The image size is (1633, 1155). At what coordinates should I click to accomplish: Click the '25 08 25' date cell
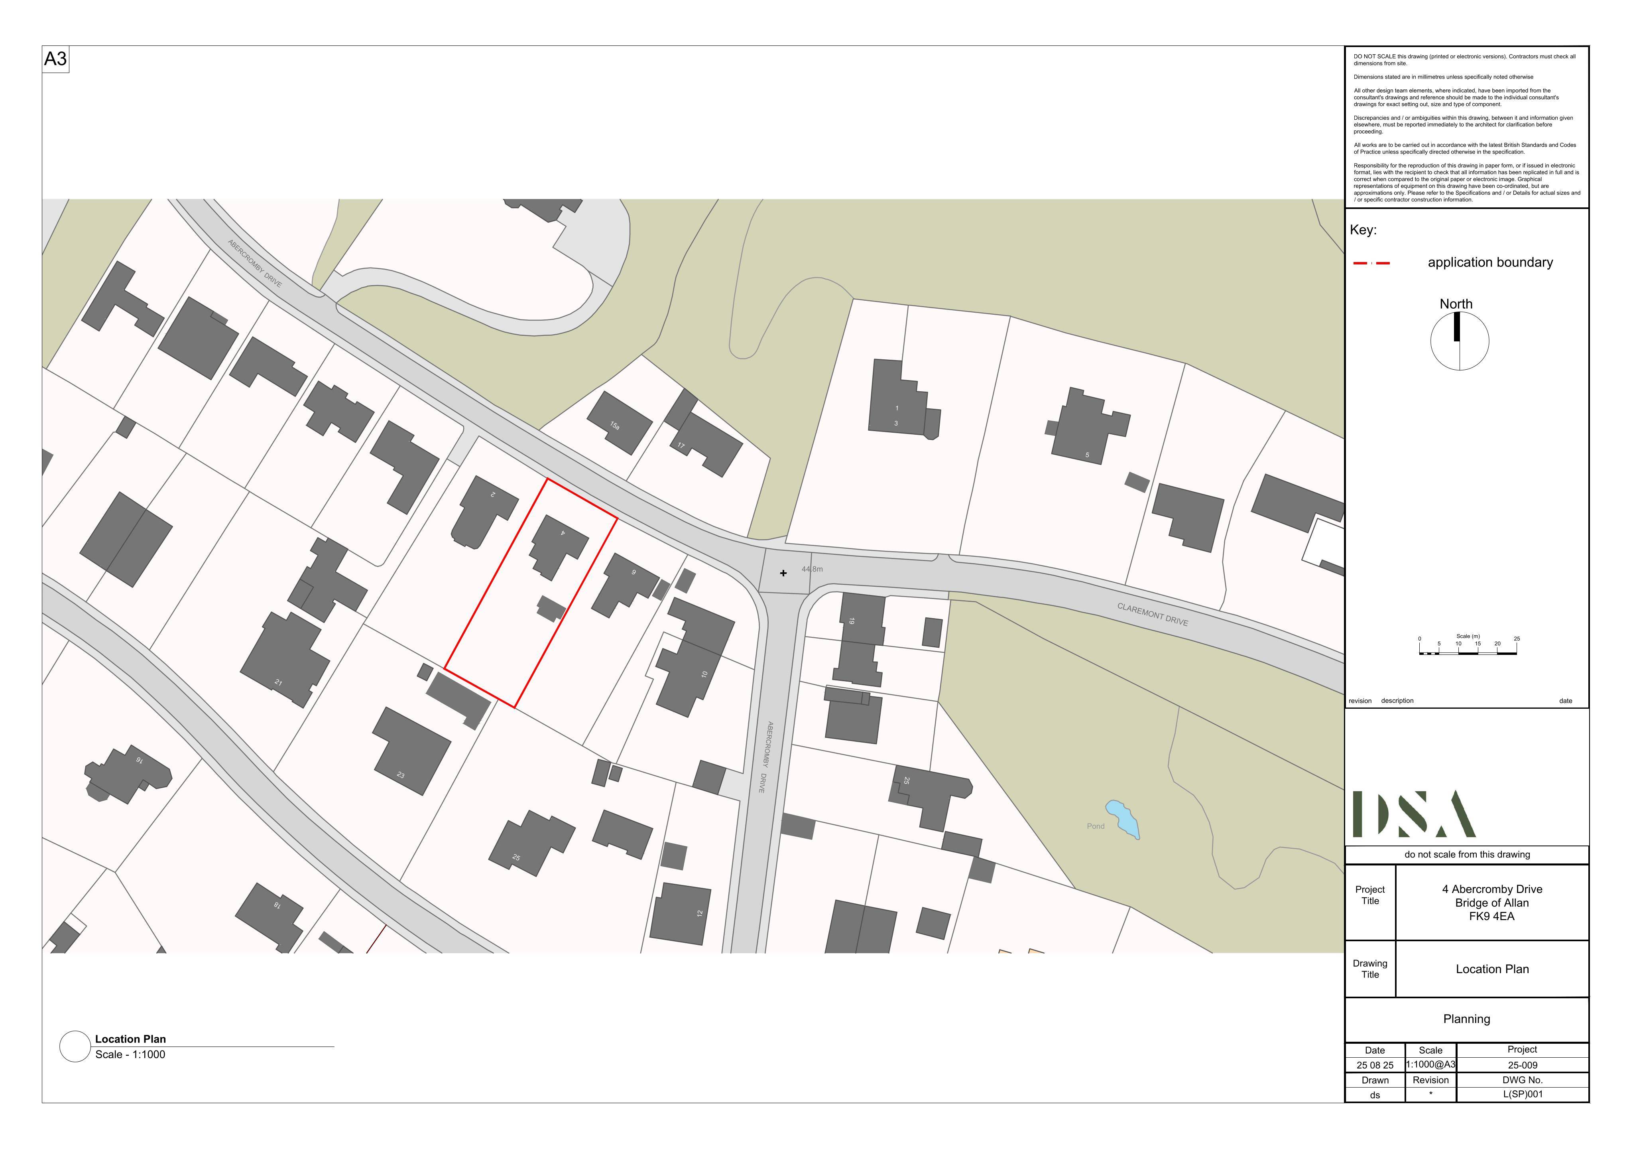[1375, 1065]
